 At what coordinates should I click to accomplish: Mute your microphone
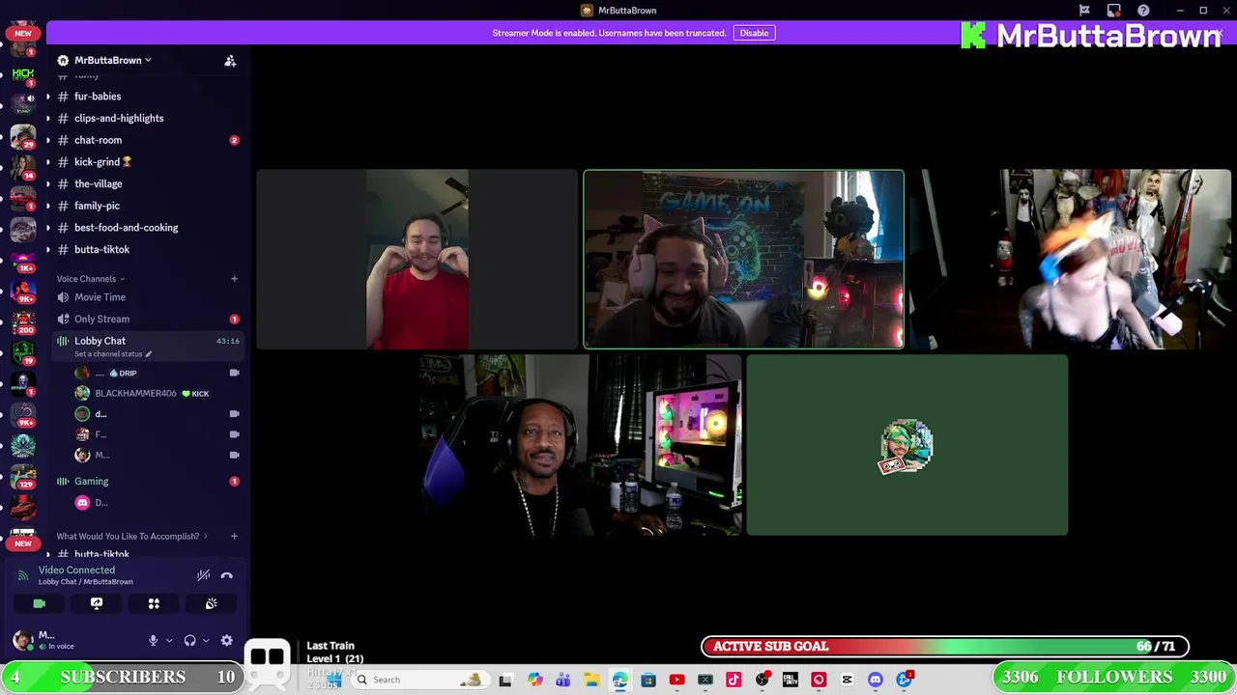point(153,640)
